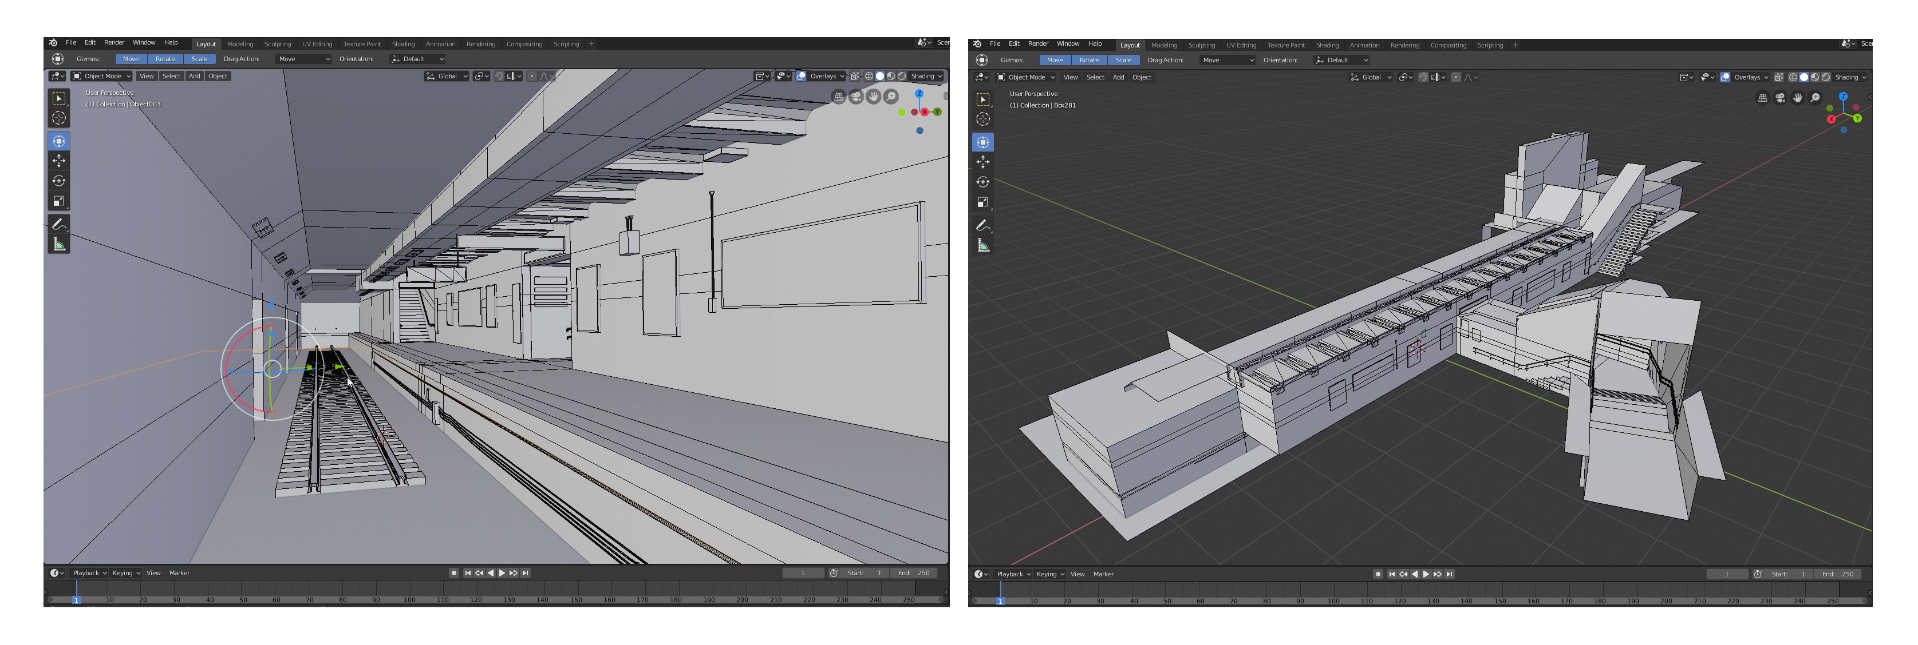
Task: Click camera view icon in left viewport
Action: pyautogui.click(x=857, y=97)
